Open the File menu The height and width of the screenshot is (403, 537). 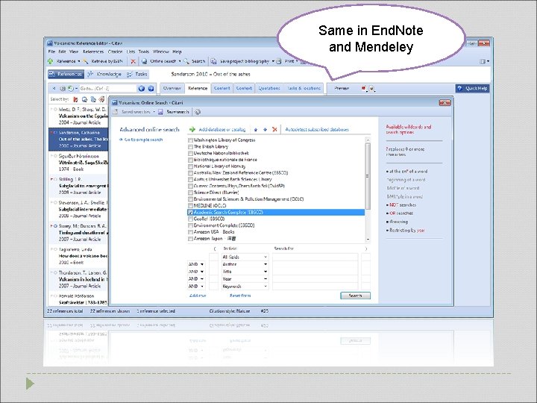pyautogui.click(x=51, y=51)
